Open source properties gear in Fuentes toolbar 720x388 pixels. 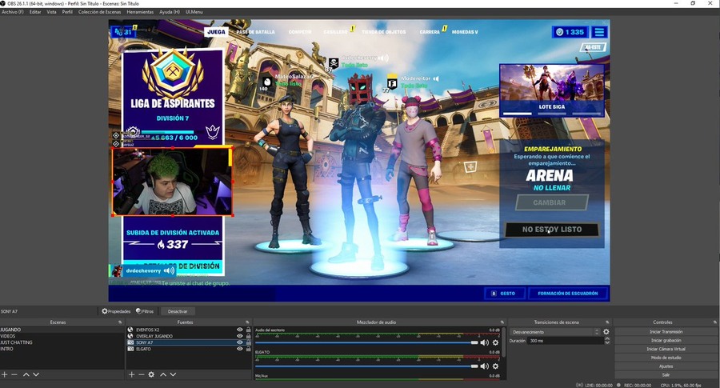[x=151, y=374]
